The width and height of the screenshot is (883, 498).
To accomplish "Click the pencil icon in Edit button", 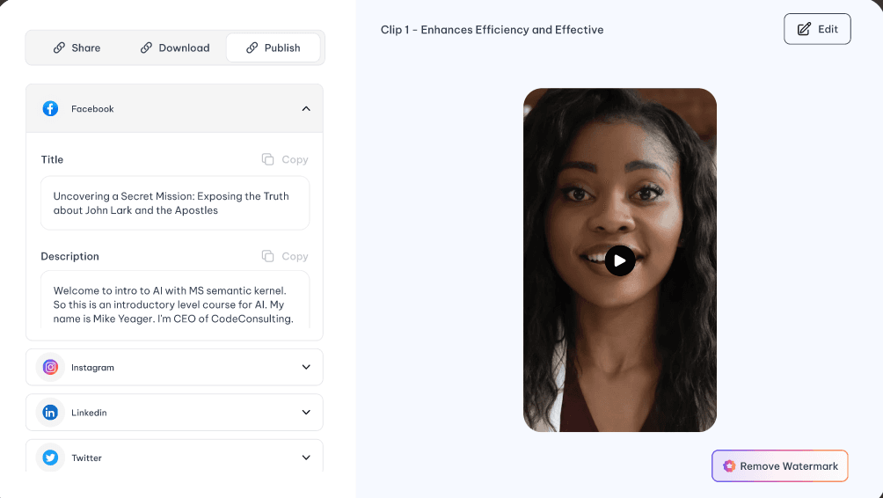I will pyautogui.click(x=804, y=29).
